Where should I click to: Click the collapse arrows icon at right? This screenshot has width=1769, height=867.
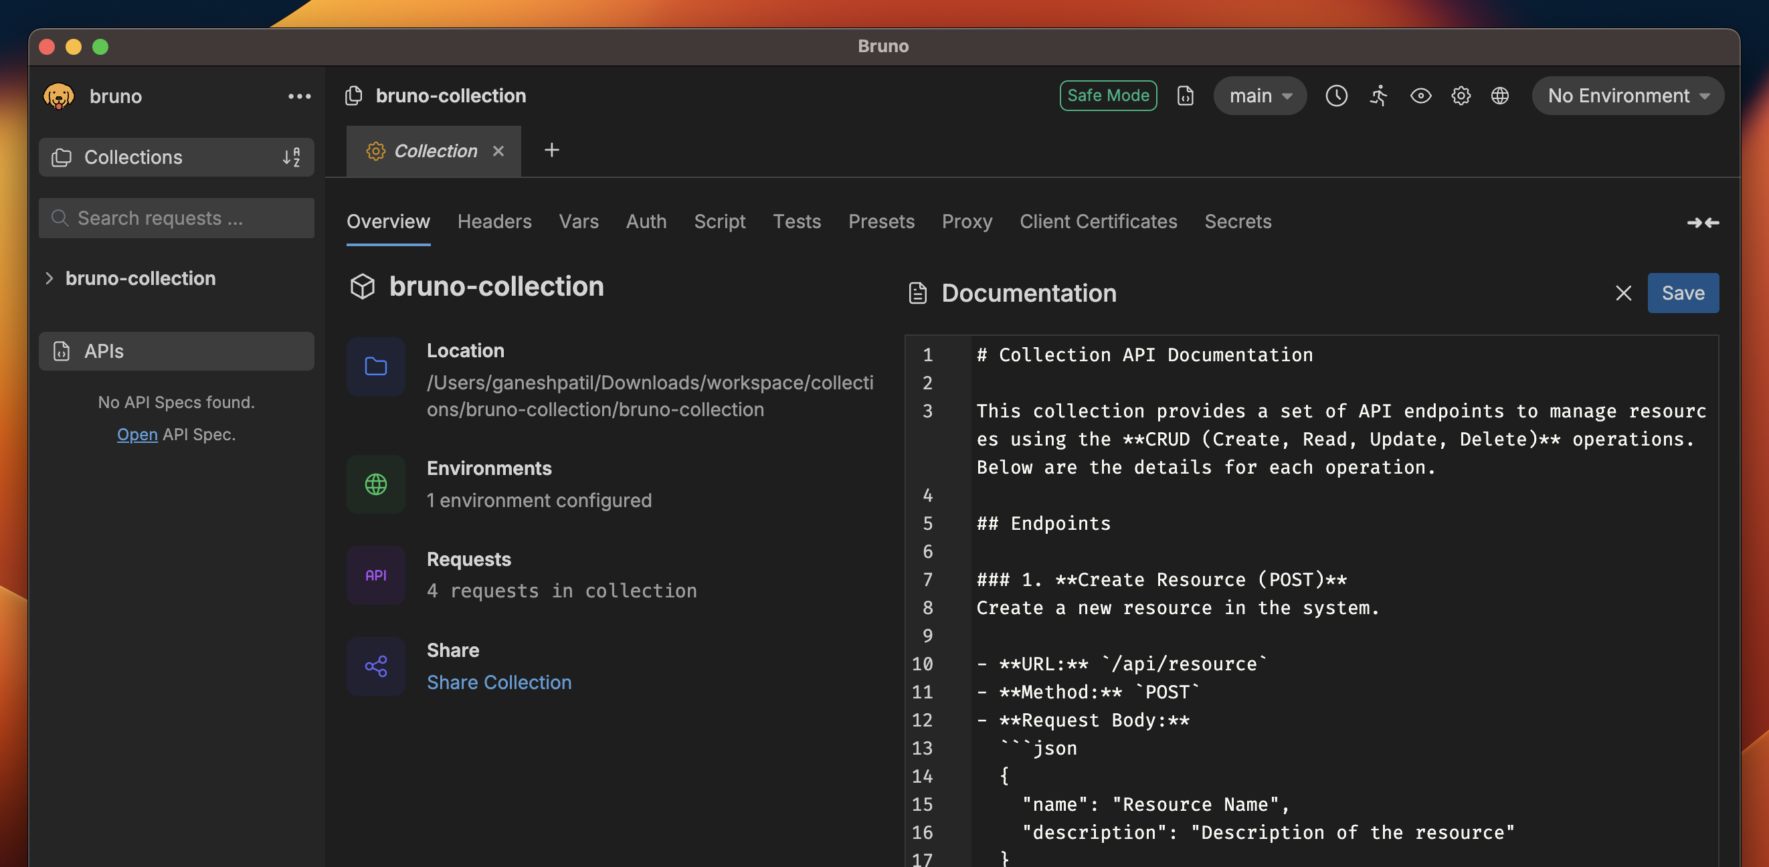(1702, 222)
